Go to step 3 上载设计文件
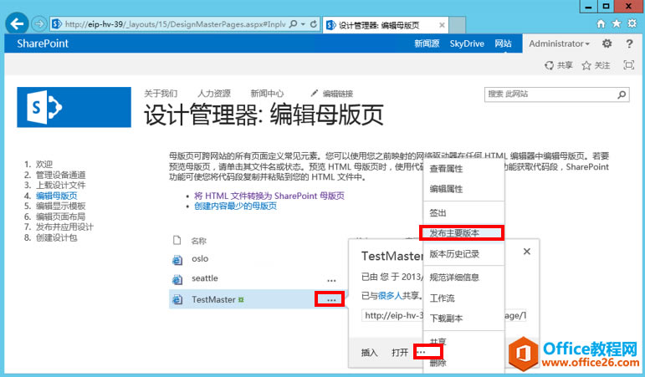The width and height of the screenshot is (645, 377). click(60, 185)
